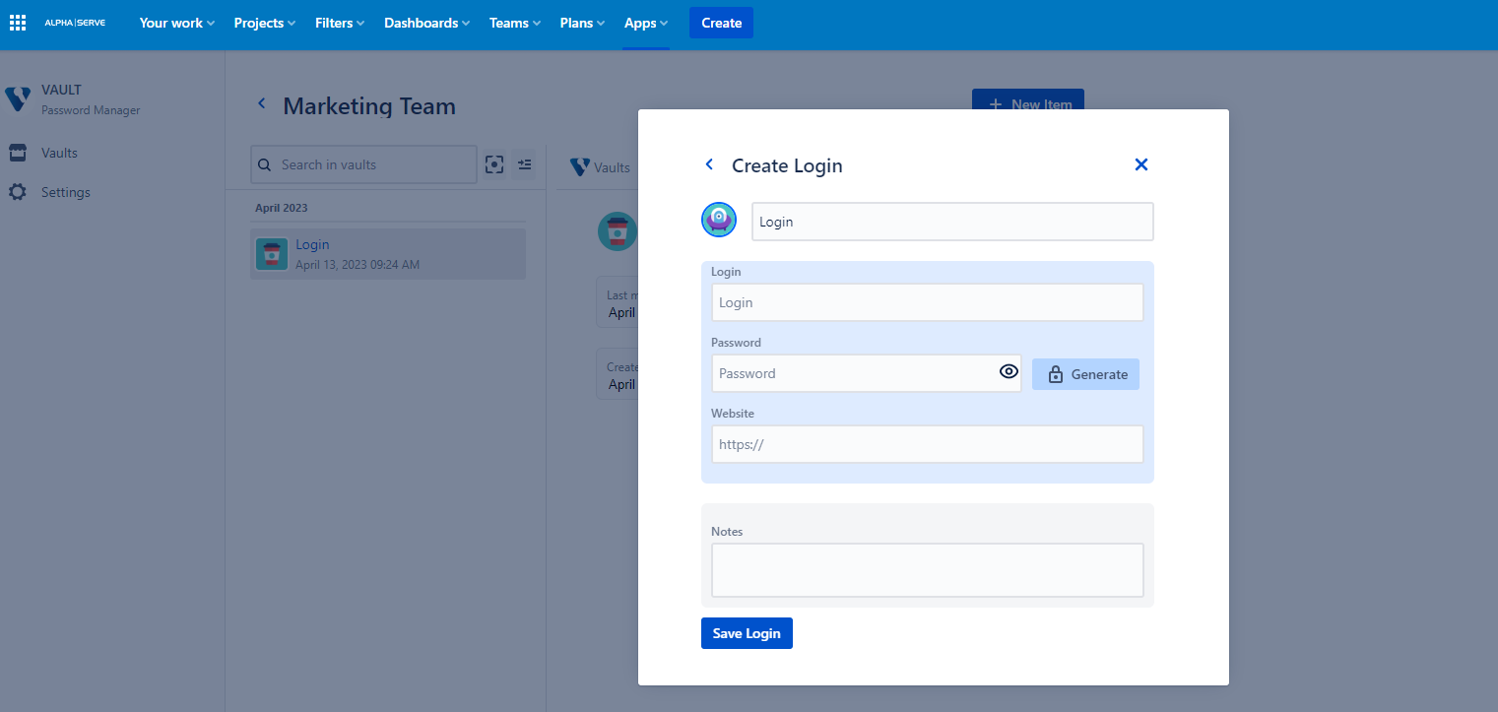Select the coffee cup Login item thumbnail
Viewport: 1498px width, 712px height.
[271, 253]
